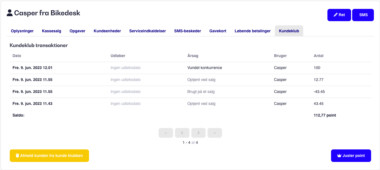Open the SMS-beskeder tab

(187, 31)
